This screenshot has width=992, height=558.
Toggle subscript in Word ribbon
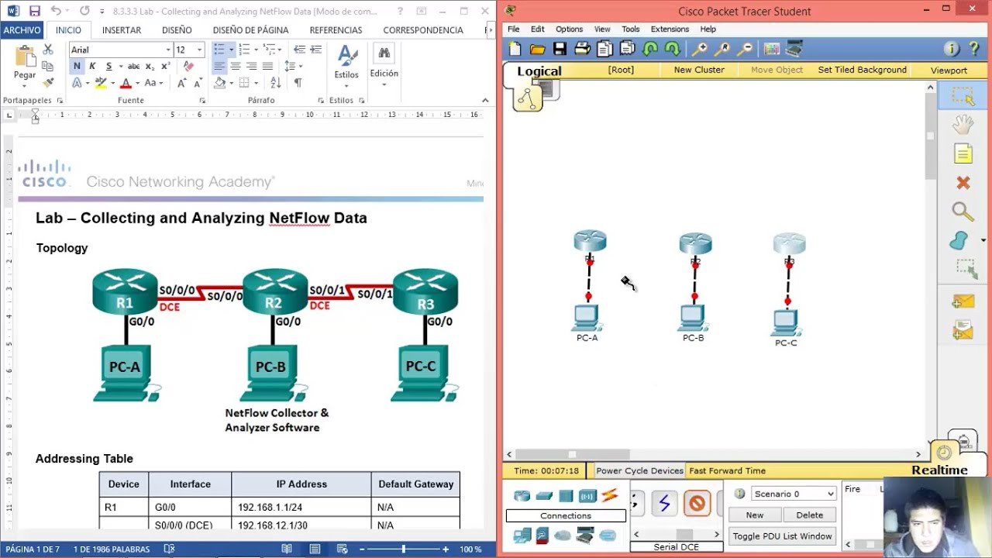coord(150,67)
